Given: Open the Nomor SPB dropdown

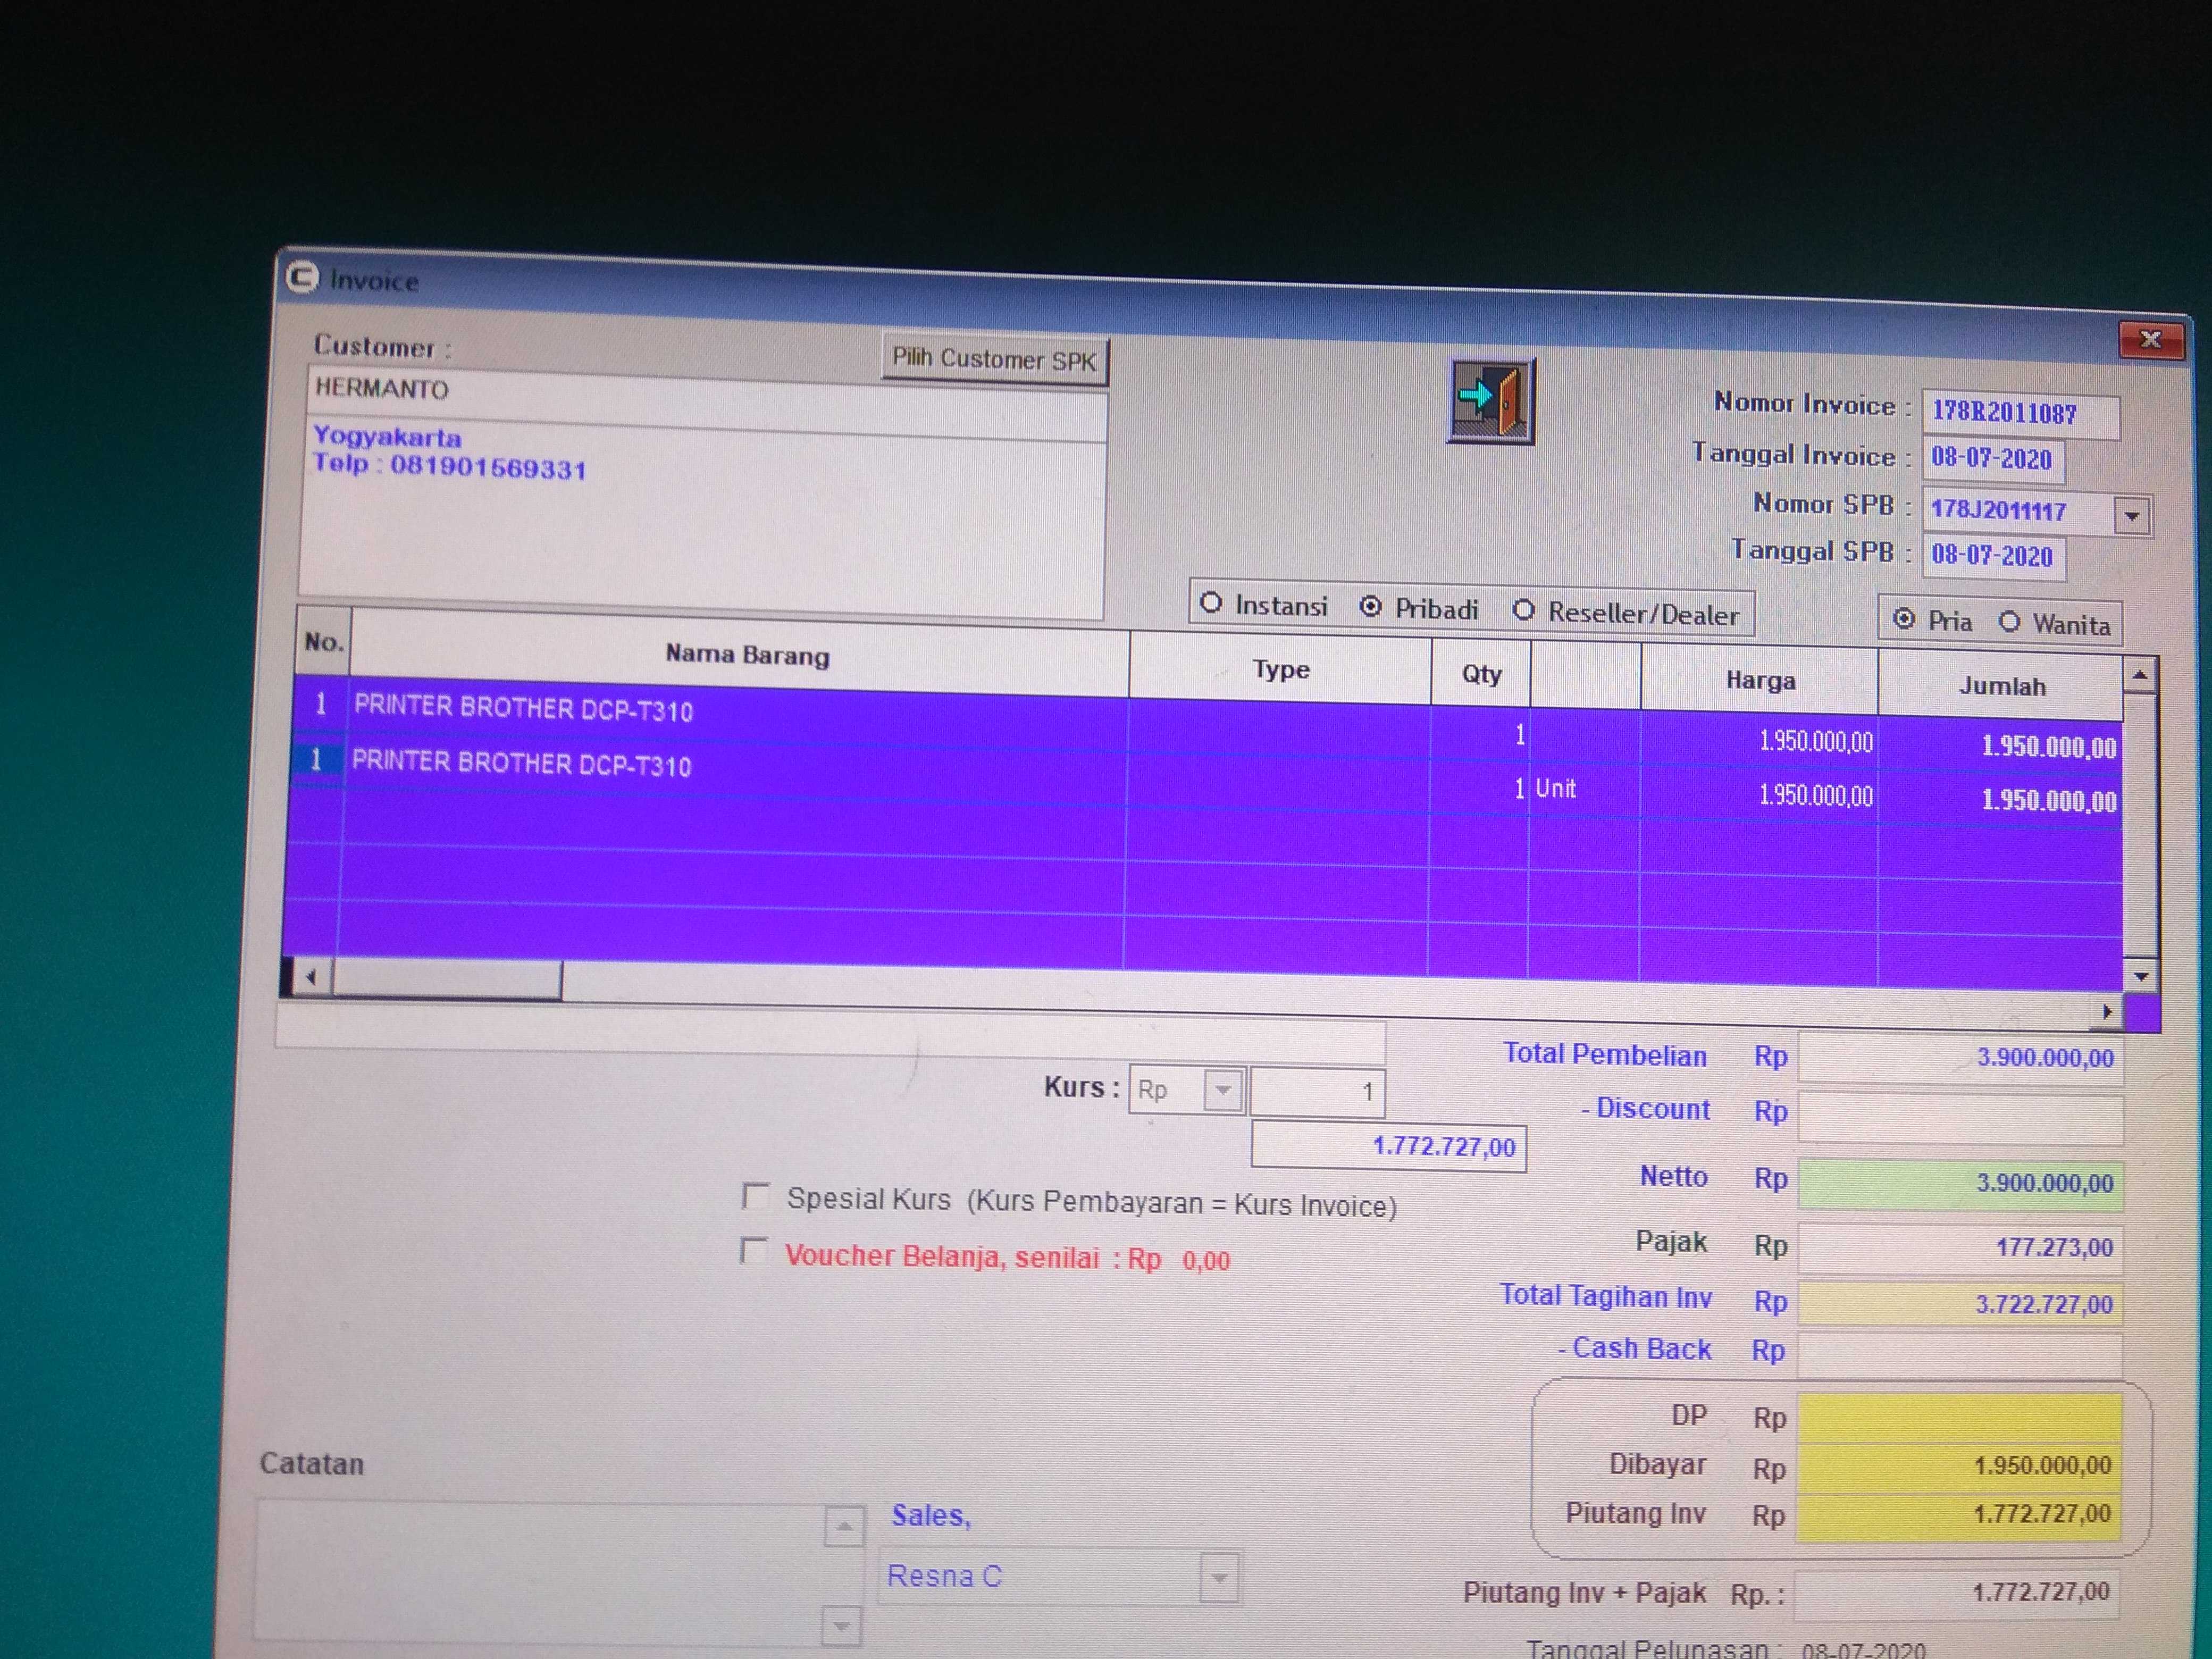Looking at the screenshot, I should click(x=2131, y=517).
